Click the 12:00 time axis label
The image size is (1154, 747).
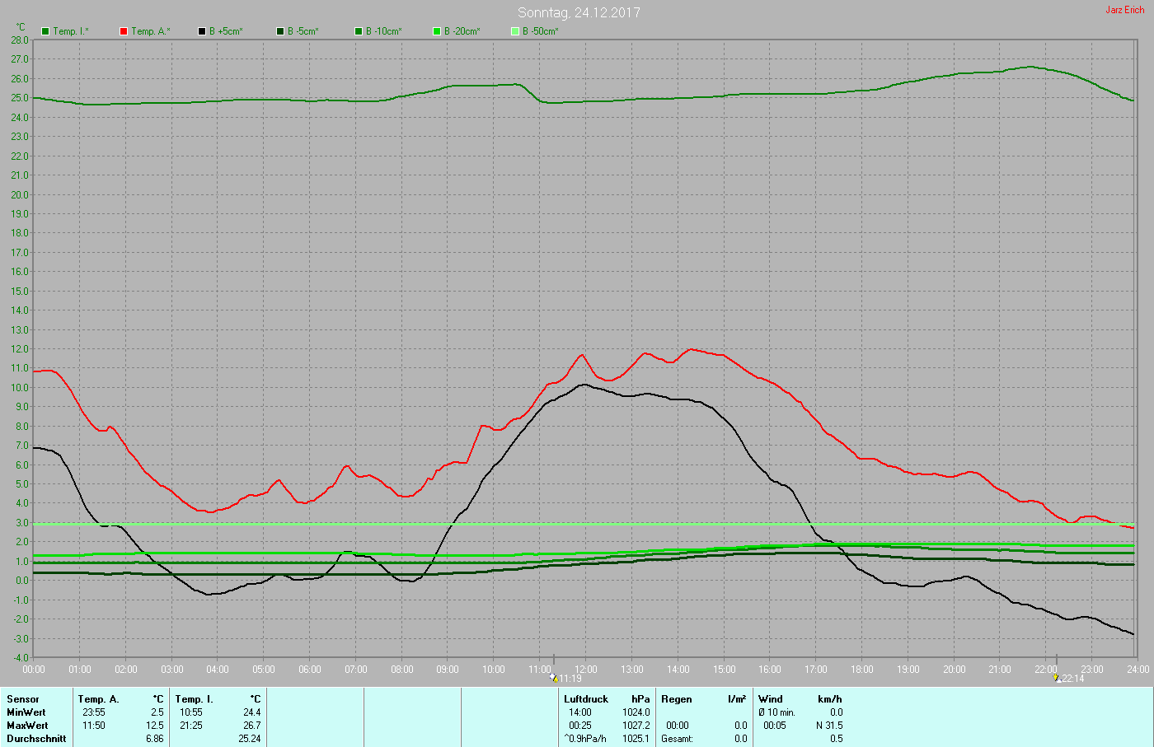pos(586,670)
